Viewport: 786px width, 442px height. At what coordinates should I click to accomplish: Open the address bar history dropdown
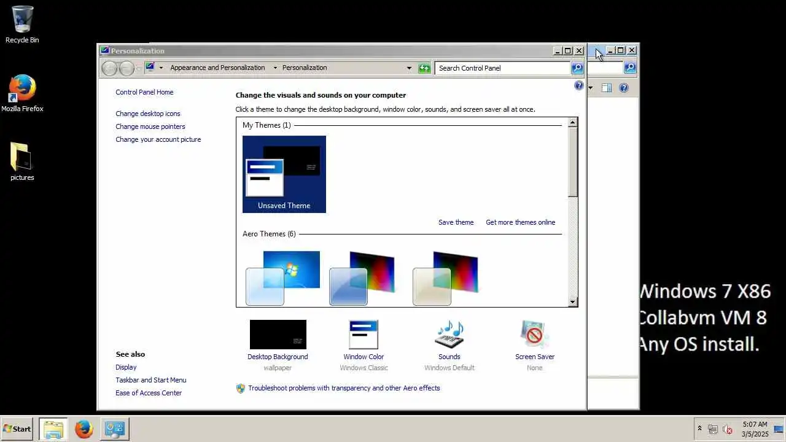click(409, 68)
